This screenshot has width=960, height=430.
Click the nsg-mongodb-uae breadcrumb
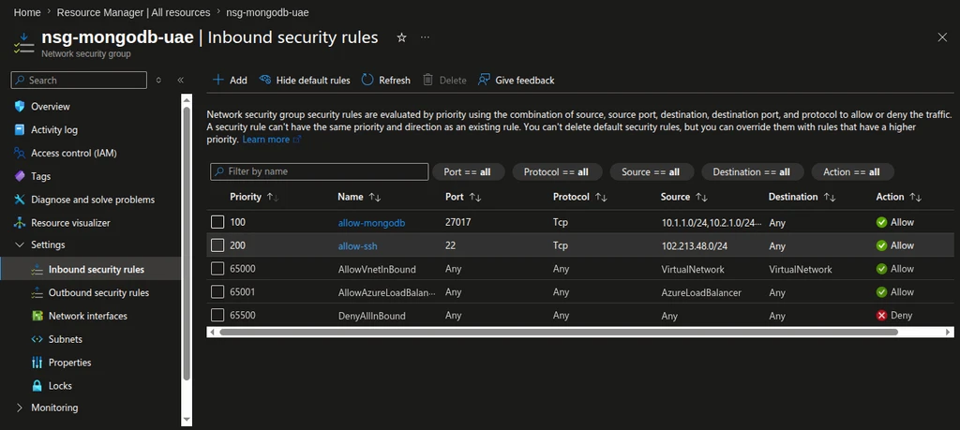pos(267,12)
